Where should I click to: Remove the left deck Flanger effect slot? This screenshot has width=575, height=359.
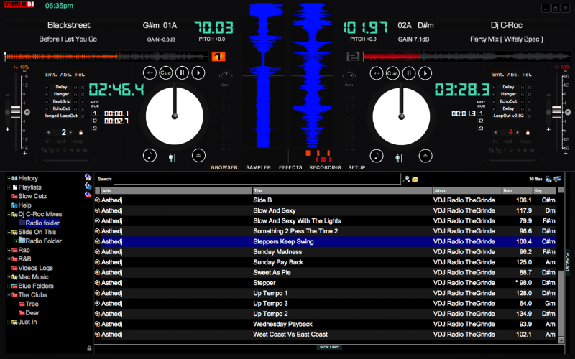[x=83, y=95]
